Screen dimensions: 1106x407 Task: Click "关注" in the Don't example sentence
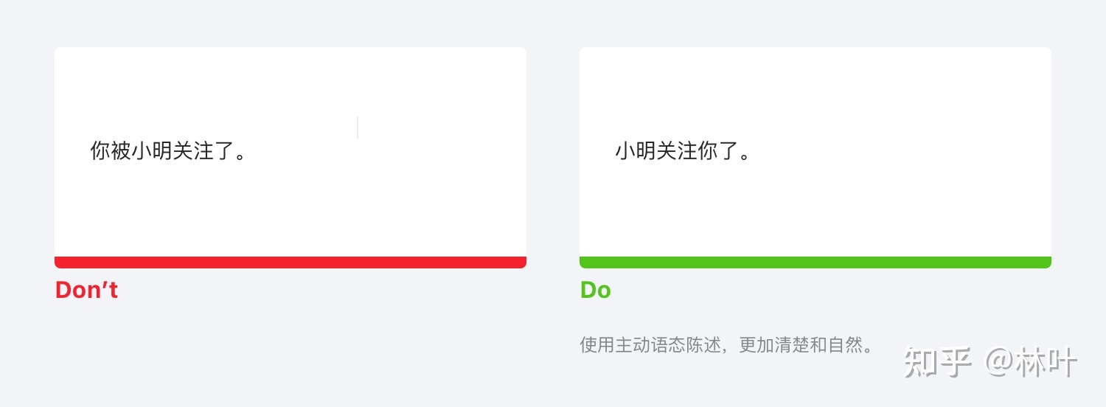(193, 151)
